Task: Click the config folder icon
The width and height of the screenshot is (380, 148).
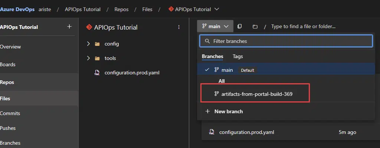Action: coord(97,44)
